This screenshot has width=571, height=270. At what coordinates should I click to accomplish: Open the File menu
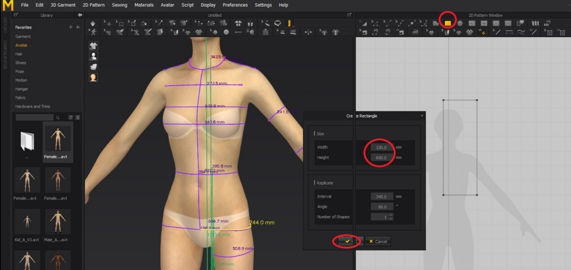25,5
